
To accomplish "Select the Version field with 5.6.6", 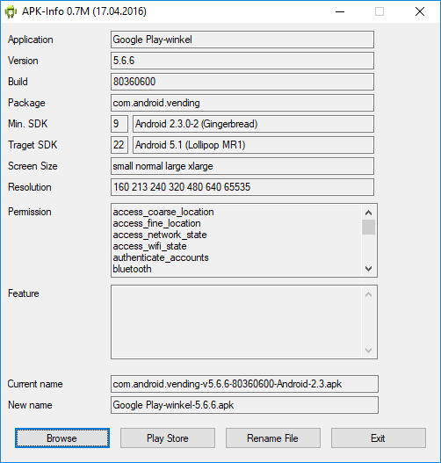I will pos(242,61).
